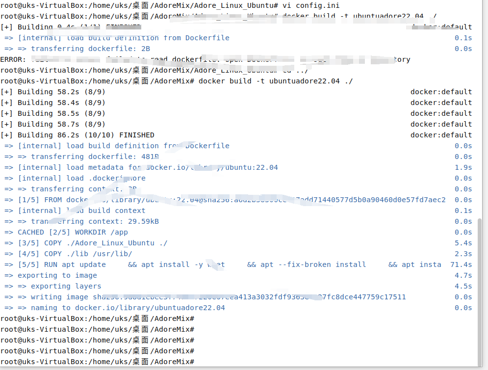This screenshot has height=370, width=488.
Task: Click '[3/5] COPY ./Adore_Linux_Ubuntu ./' line
Action: (x=86, y=243)
